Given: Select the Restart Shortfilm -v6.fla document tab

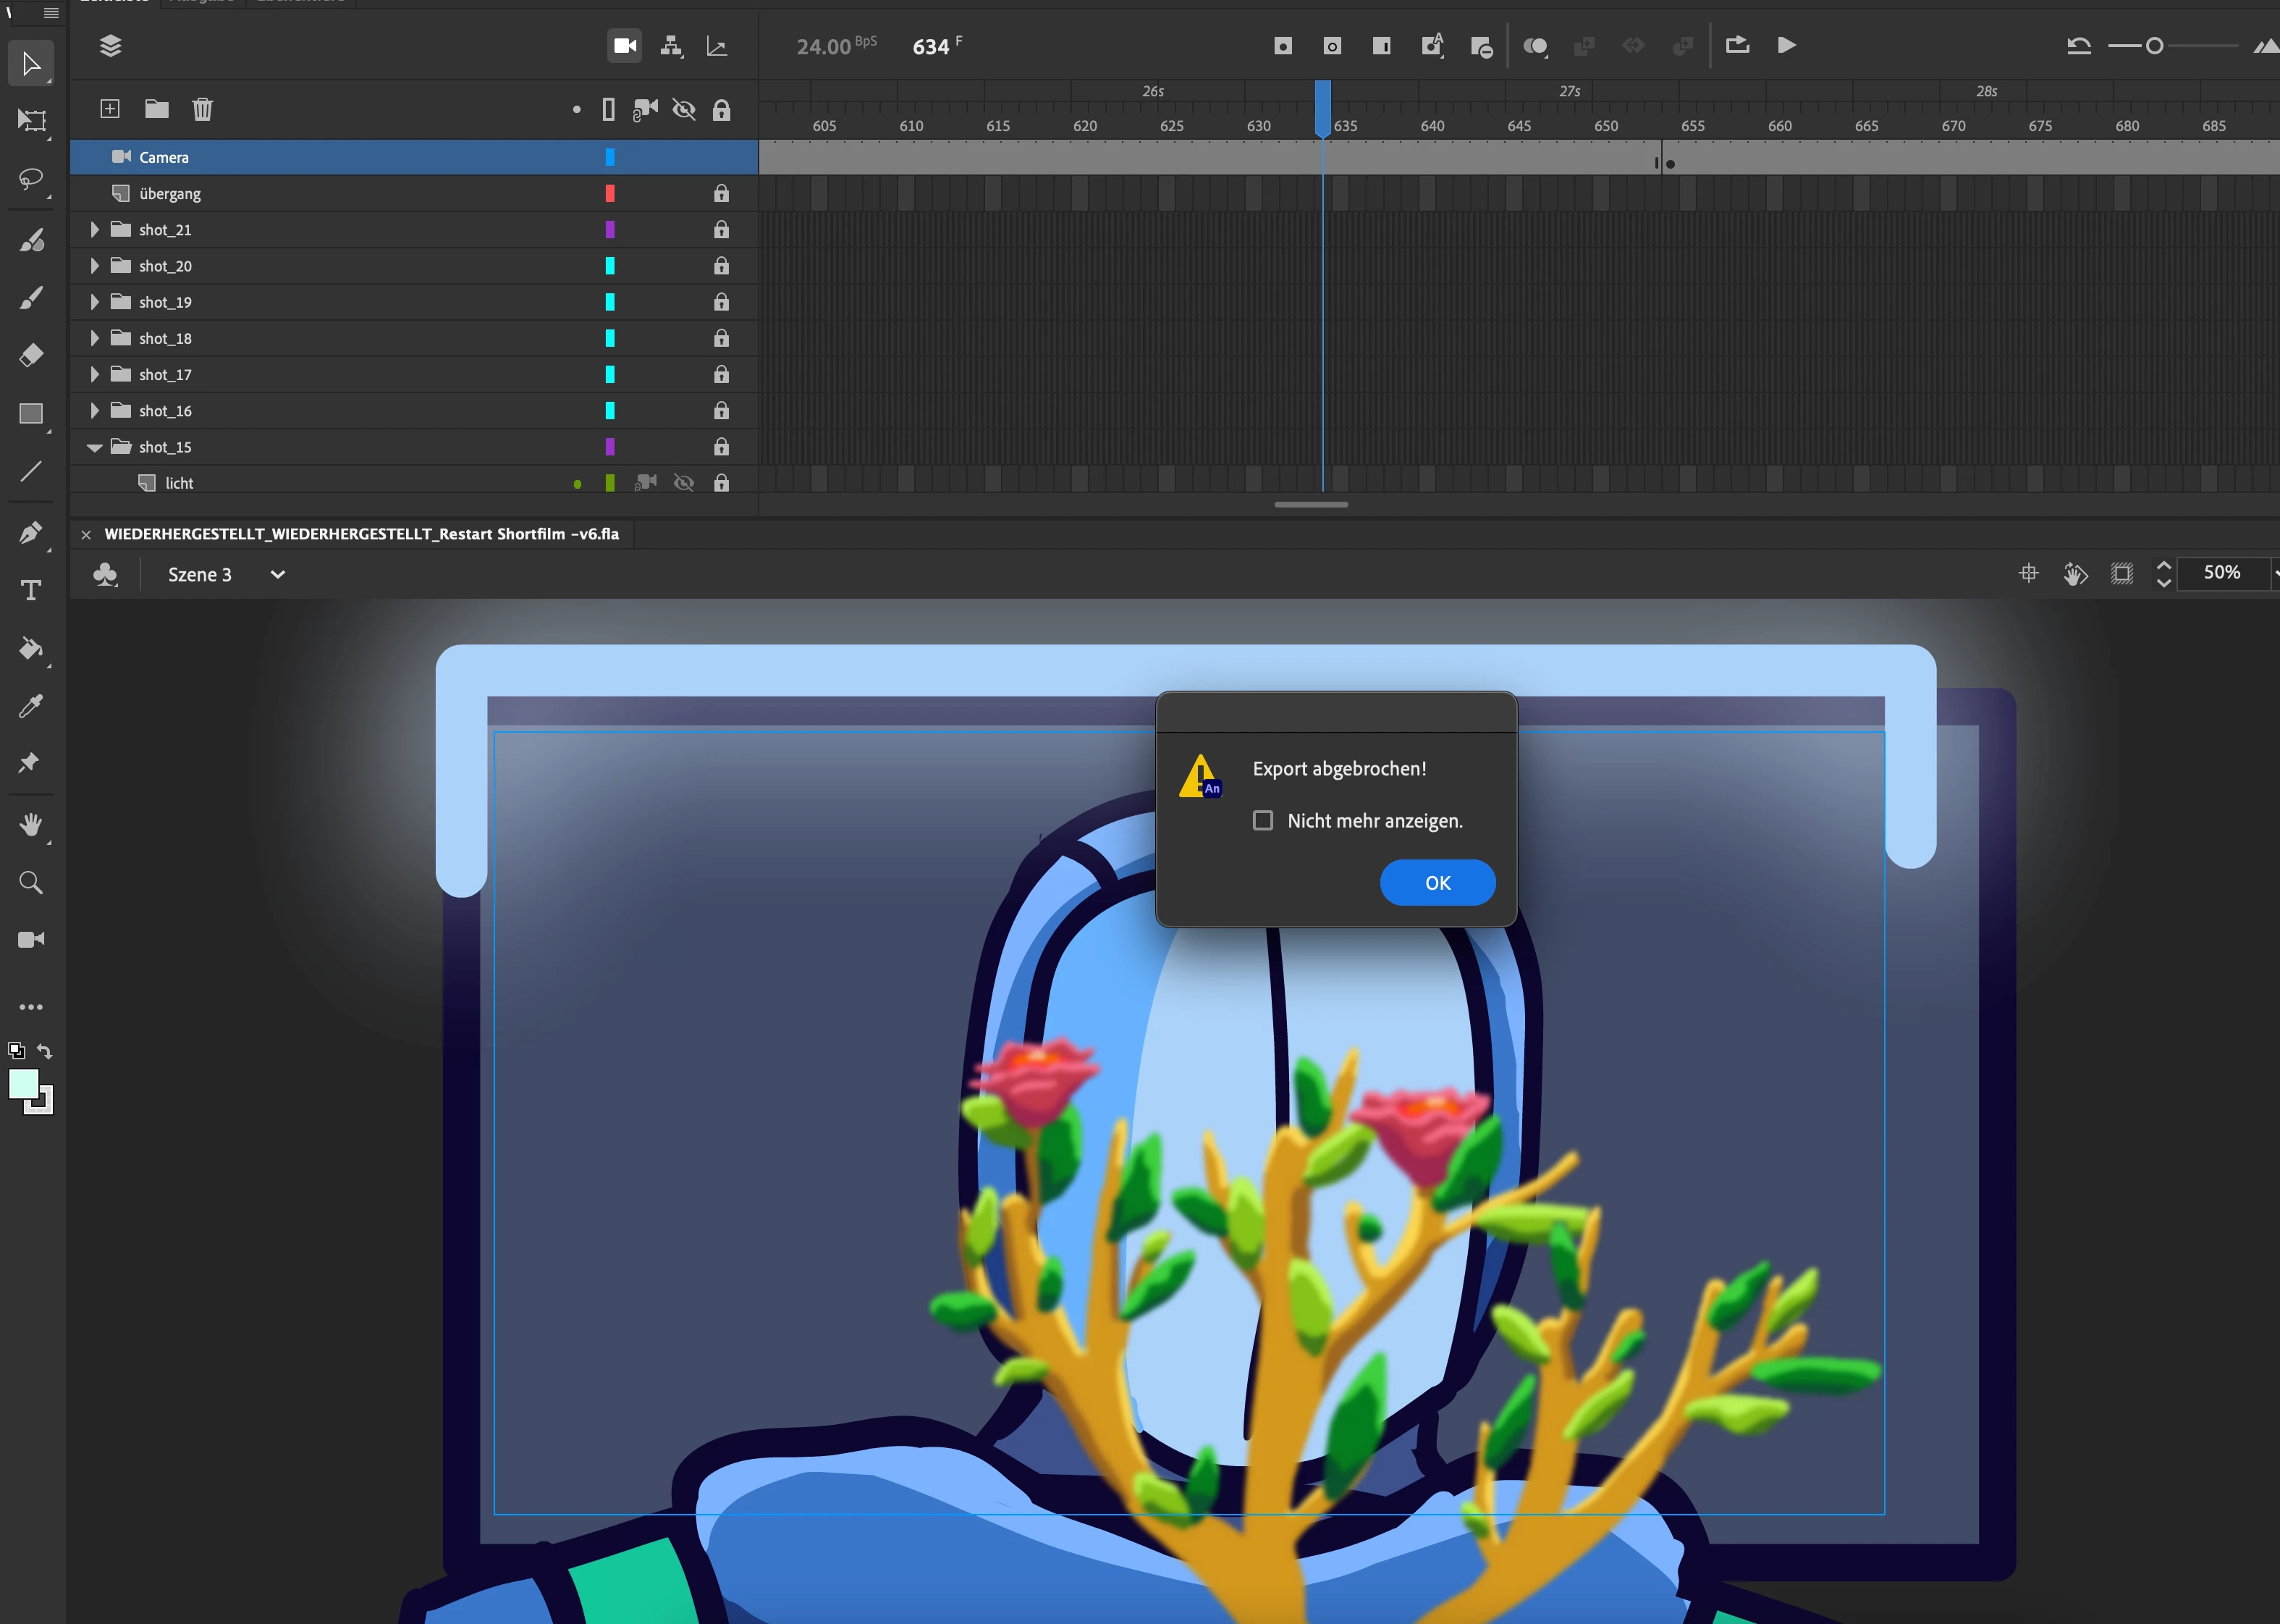Looking at the screenshot, I should pyautogui.click(x=361, y=534).
